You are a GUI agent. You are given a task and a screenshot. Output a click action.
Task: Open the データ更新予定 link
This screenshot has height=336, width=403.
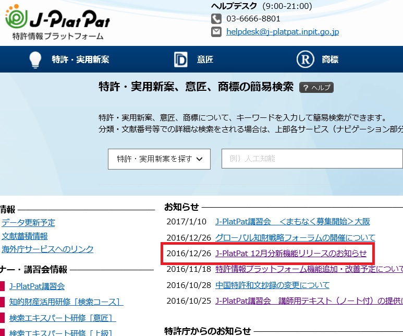[x=28, y=223]
